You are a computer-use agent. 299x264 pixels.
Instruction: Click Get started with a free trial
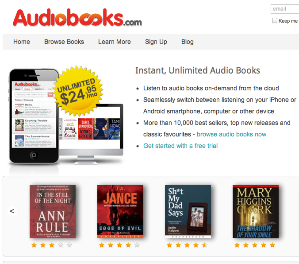180,146
